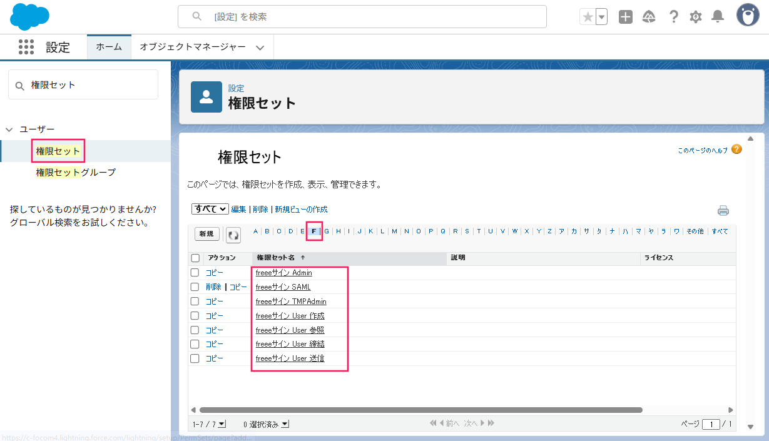The image size is (769, 441).
Task: Click the 設定 breadcrumb above the title
Action: (236, 88)
